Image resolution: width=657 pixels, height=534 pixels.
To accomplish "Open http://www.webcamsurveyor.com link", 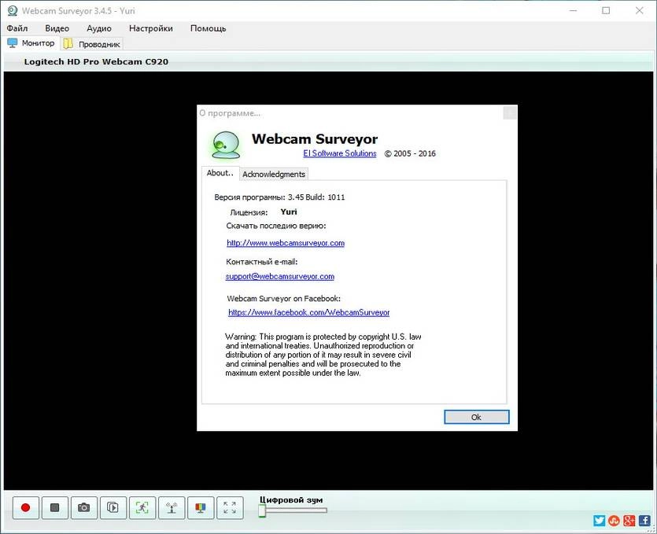I will (x=286, y=243).
